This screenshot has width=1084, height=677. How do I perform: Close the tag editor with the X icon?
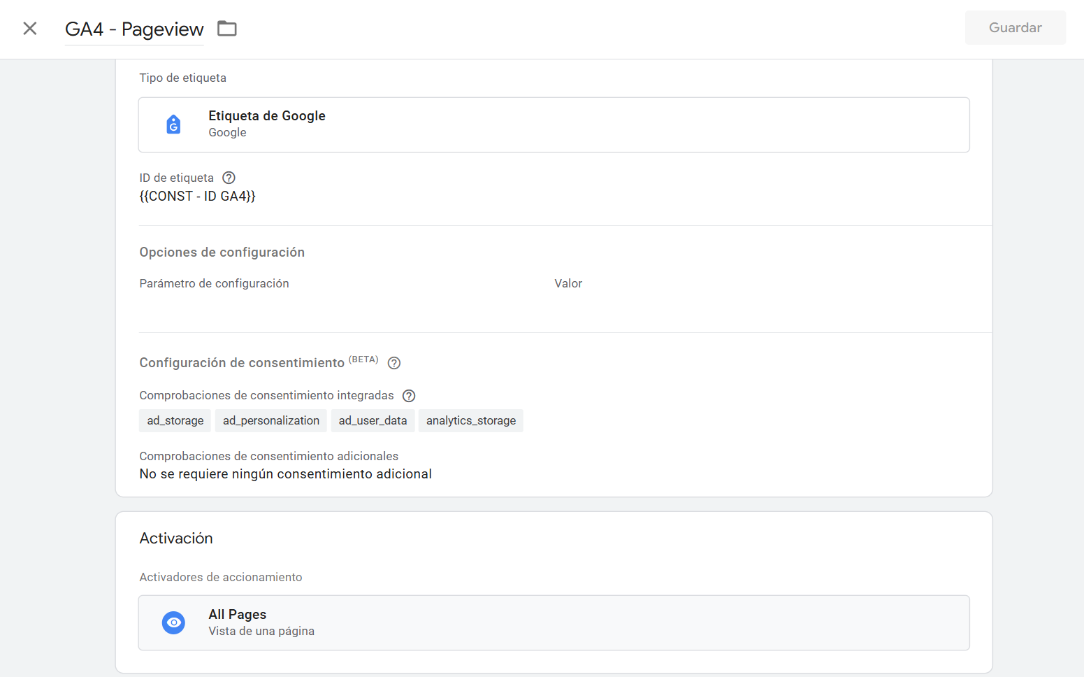pyautogui.click(x=29, y=29)
